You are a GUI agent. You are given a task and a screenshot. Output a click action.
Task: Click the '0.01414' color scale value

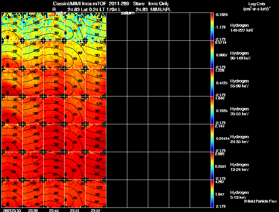pos(223,139)
